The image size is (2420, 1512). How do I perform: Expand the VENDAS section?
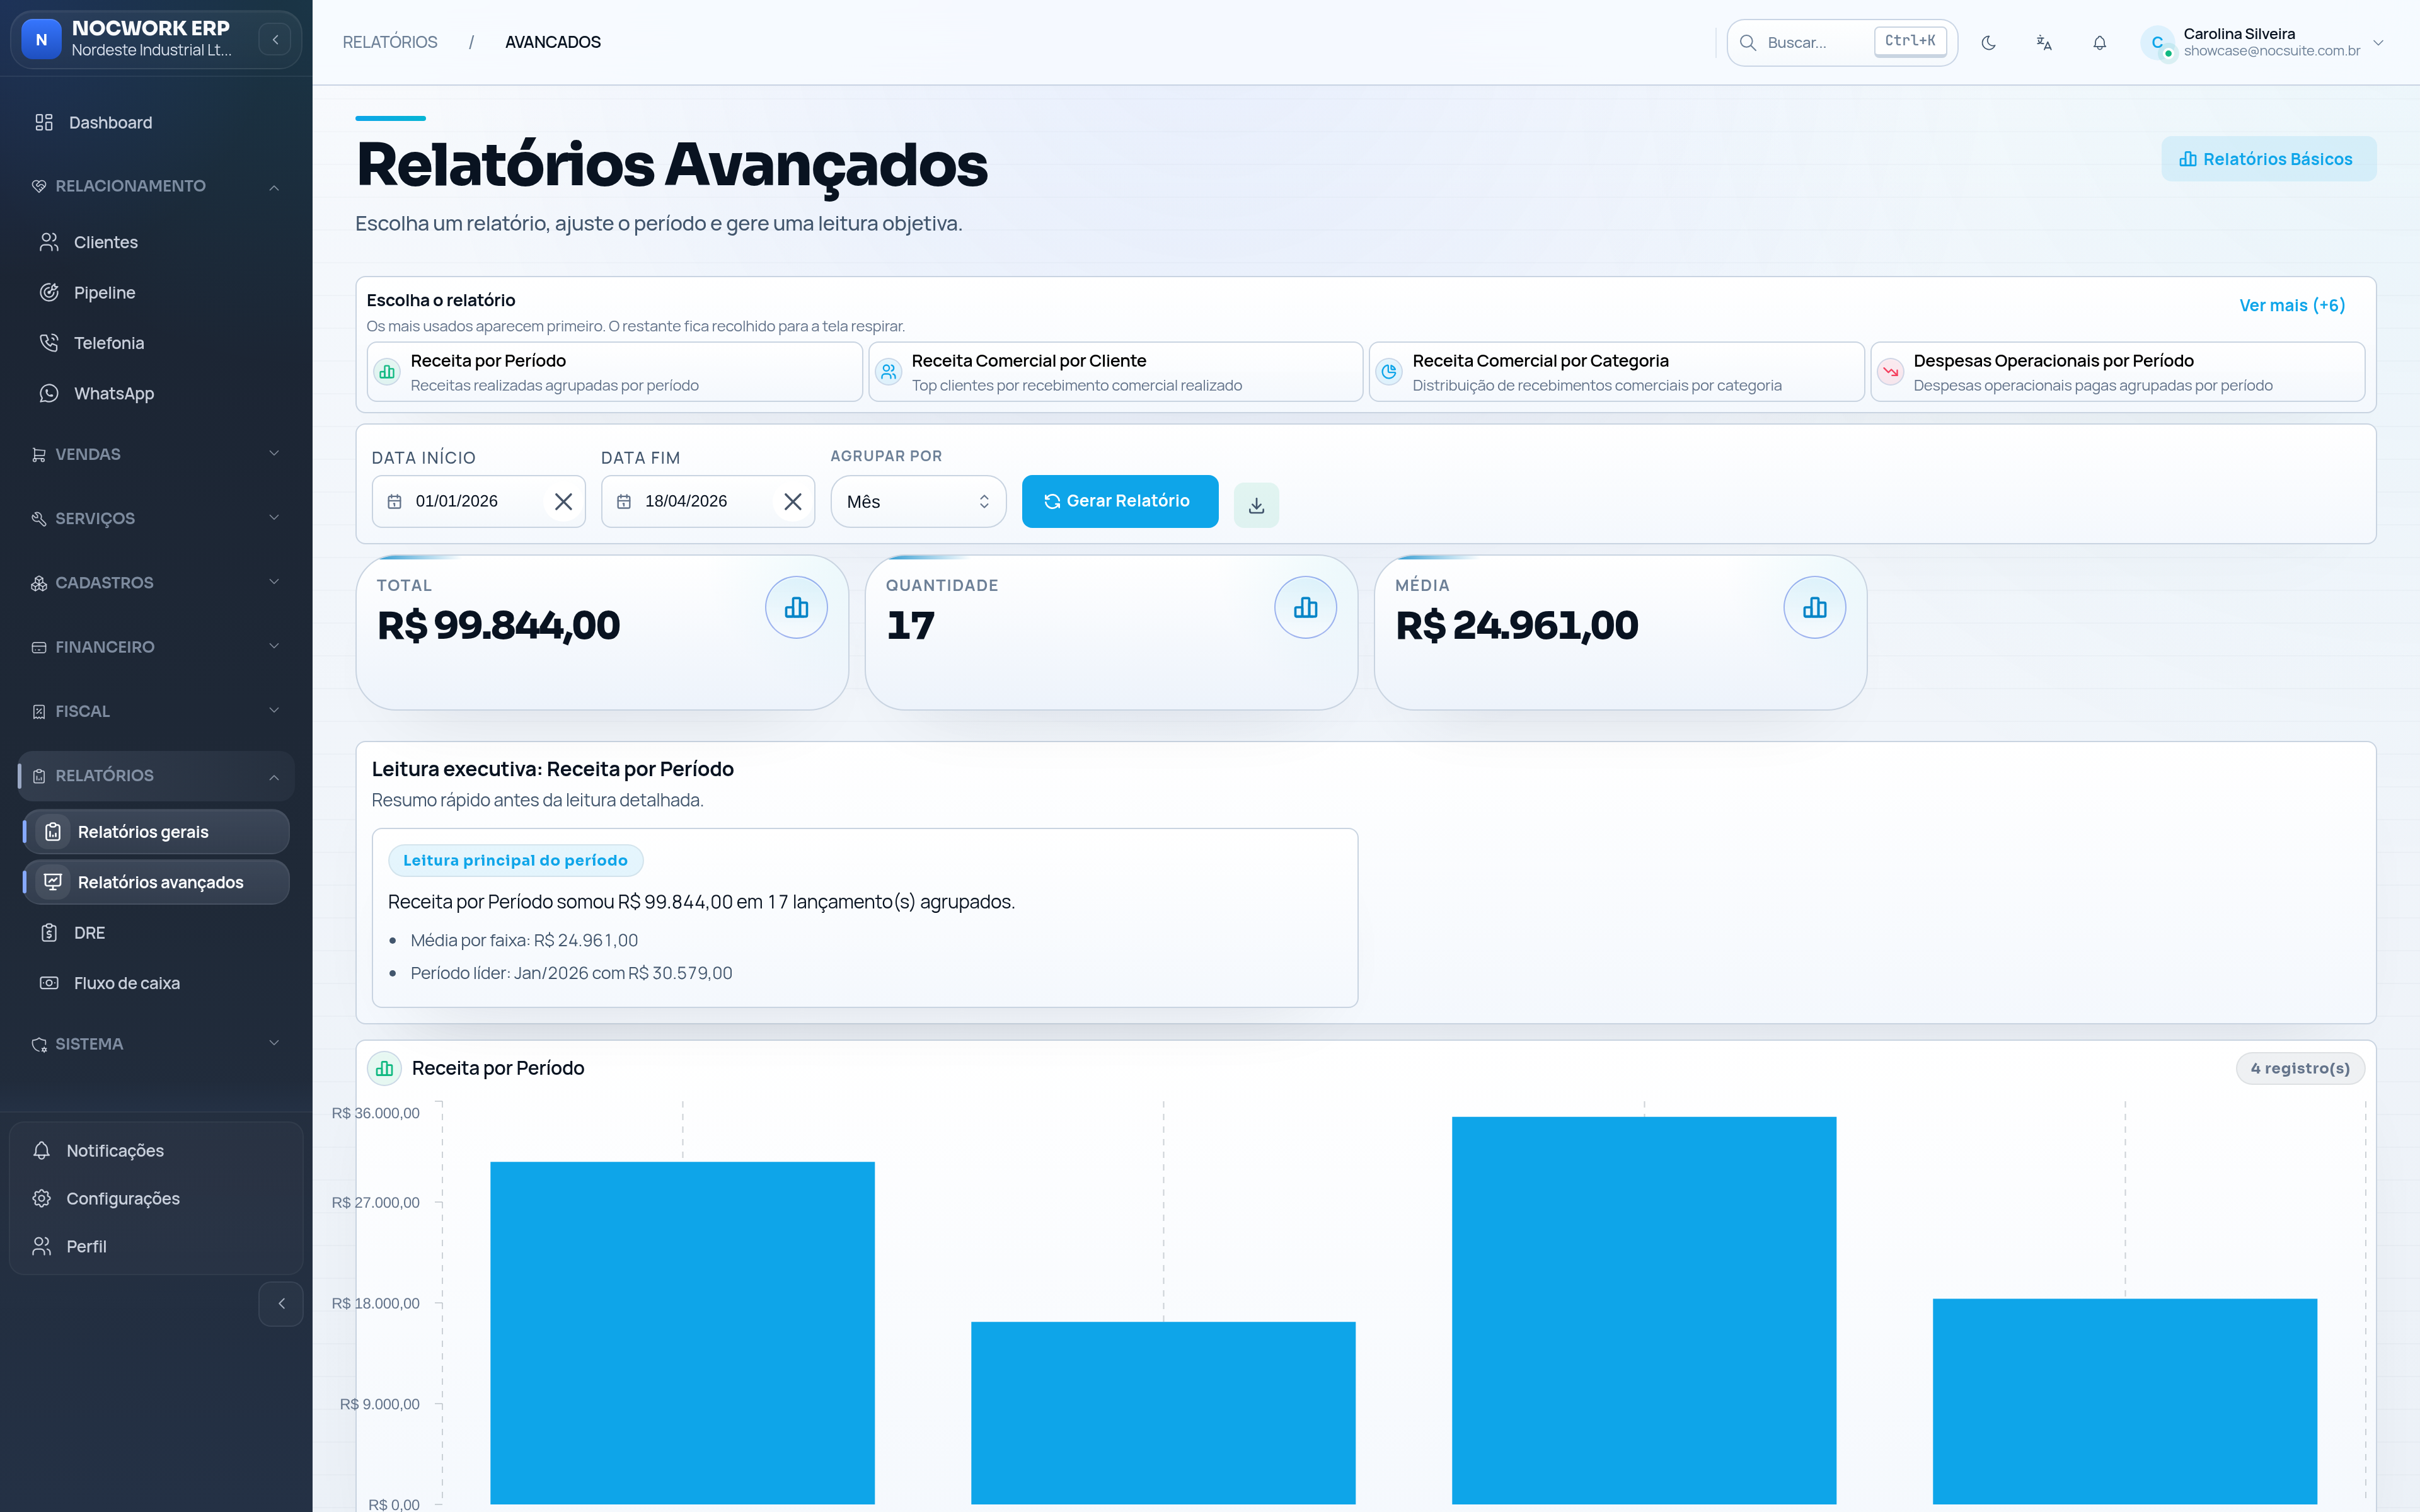[x=156, y=454]
